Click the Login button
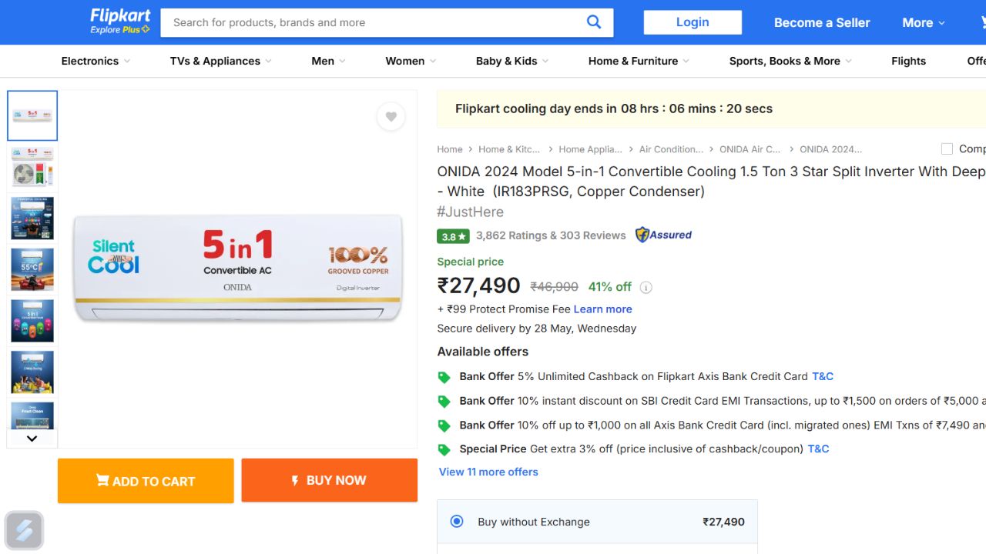Image resolution: width=986 pixels, height=554 pixels. tap(693, 22)
